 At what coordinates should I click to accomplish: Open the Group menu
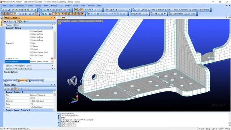click(76, 6)
